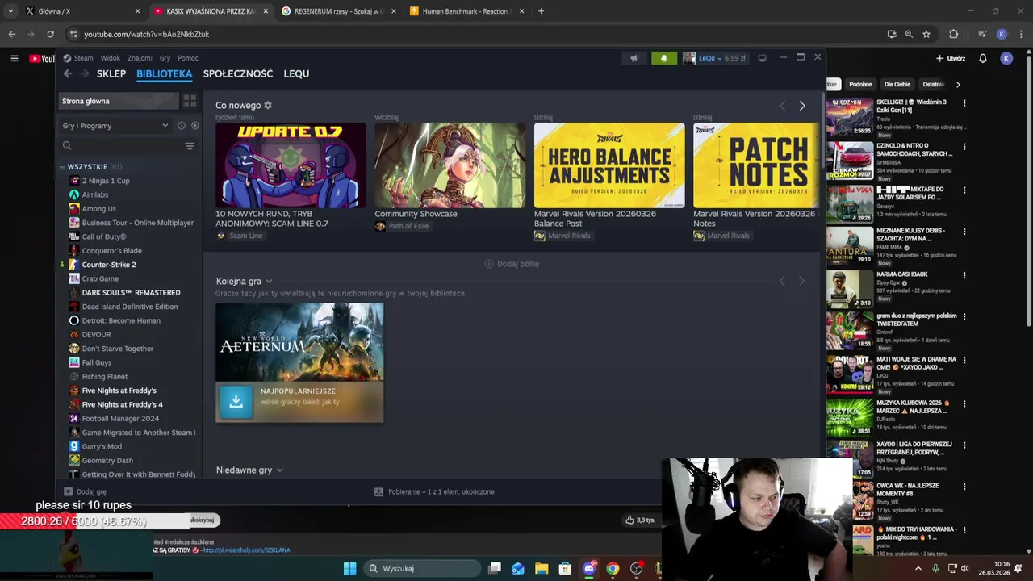This screenshot has height=581, width=1033.
Task: Open Steam announcements megaphone icon
Action: [x=634, y=58]
